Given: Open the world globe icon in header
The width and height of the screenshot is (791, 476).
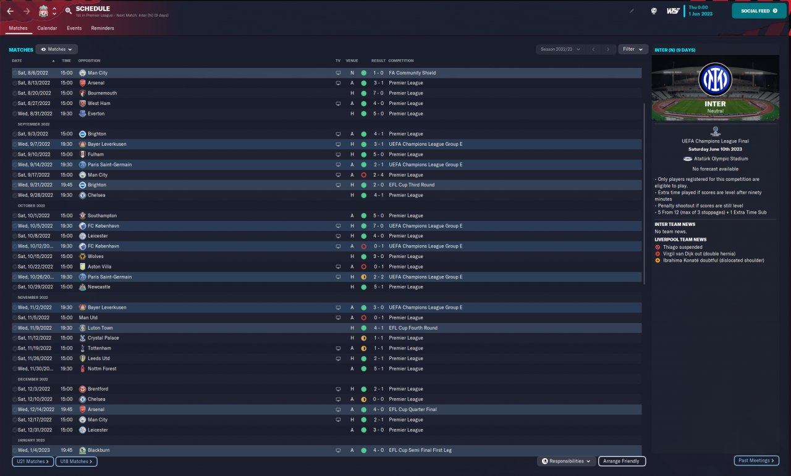Looking at the screenshot, I should tap(654, 11).
